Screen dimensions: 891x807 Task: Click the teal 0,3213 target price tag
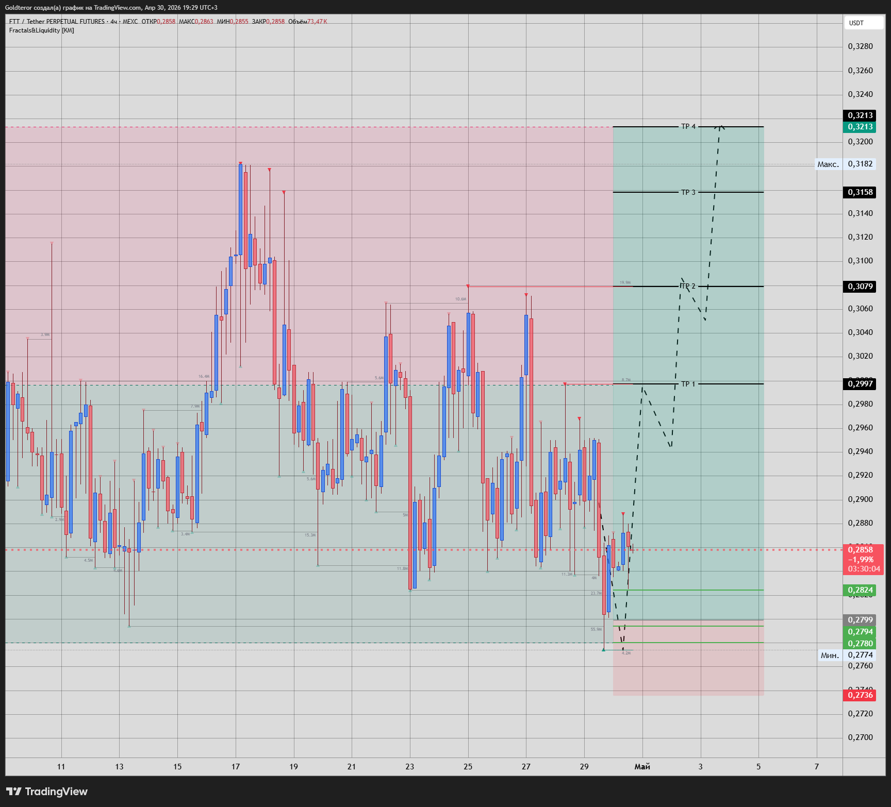(860, 127)
